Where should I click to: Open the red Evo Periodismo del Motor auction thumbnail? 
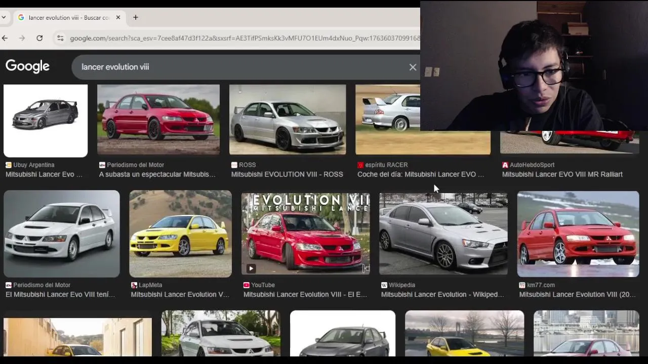158,119
